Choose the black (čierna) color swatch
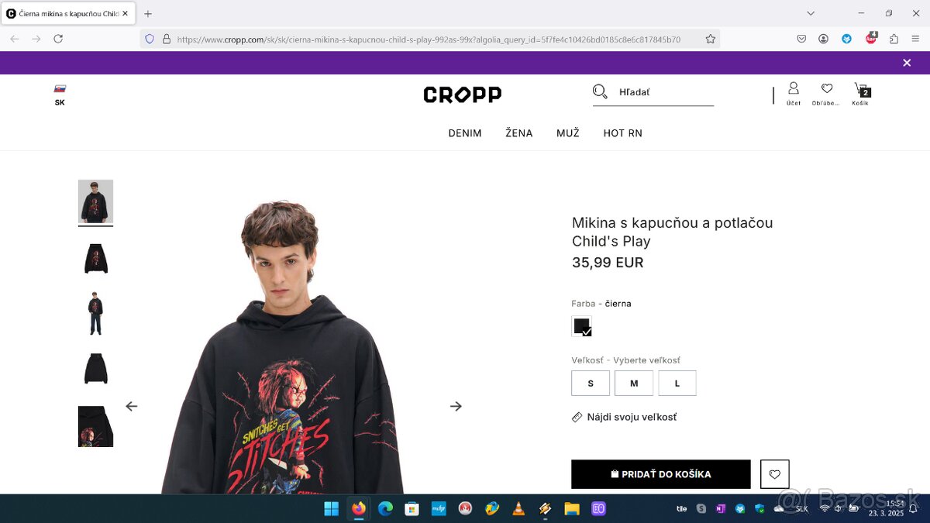930x523 pixels. pyautogui.click(x=582, y=326)
